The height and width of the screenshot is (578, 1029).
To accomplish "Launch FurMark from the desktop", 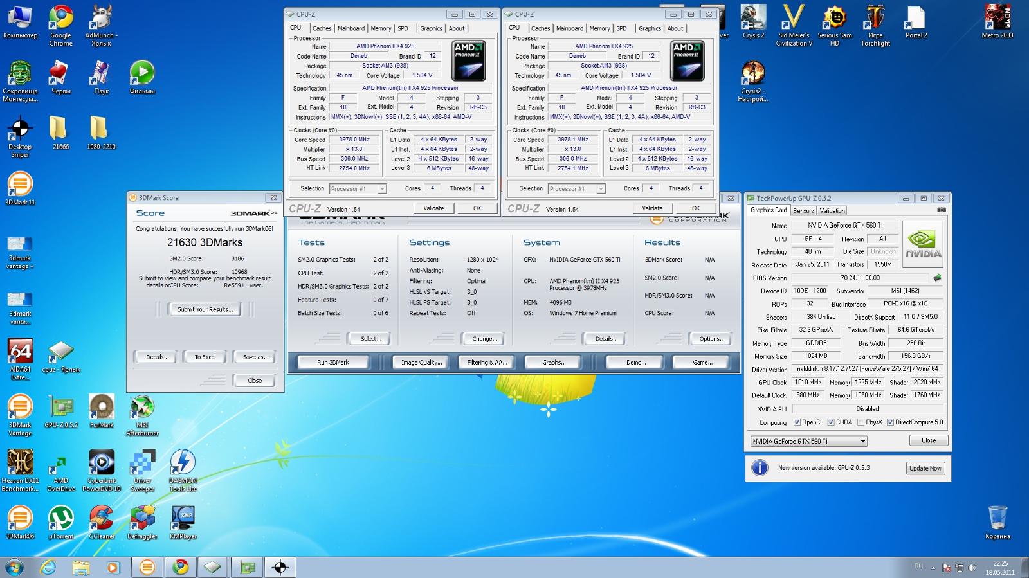I will click(102, 411).
